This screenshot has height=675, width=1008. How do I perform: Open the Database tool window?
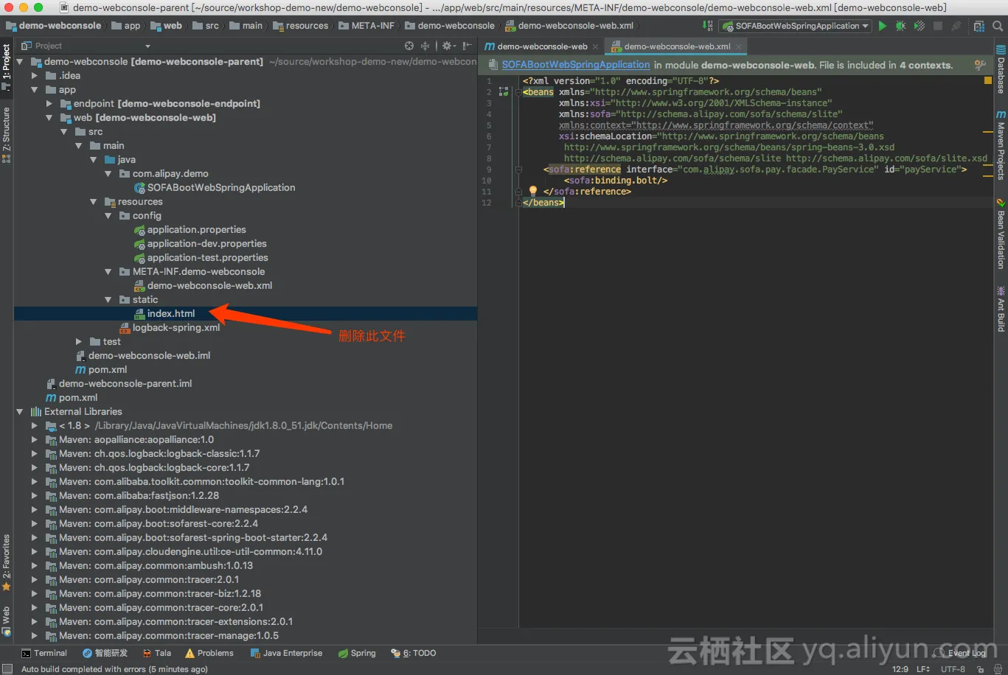click(x=1001, y=71)
